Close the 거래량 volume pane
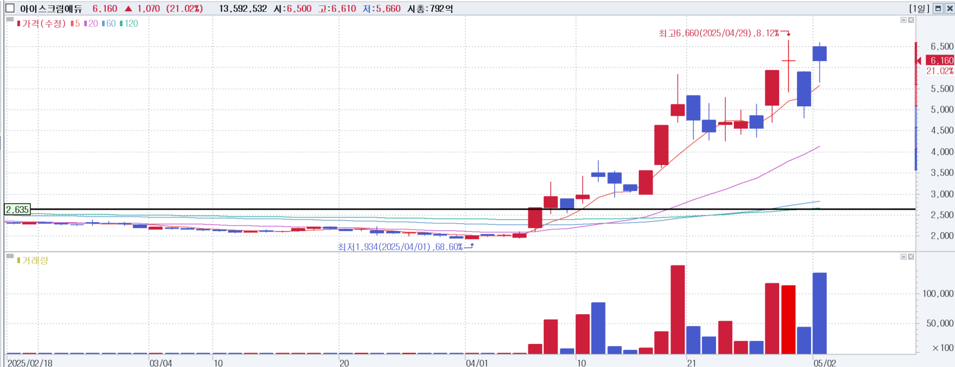The height and width of the screenshot is (367, 955). tap(911, 257)
